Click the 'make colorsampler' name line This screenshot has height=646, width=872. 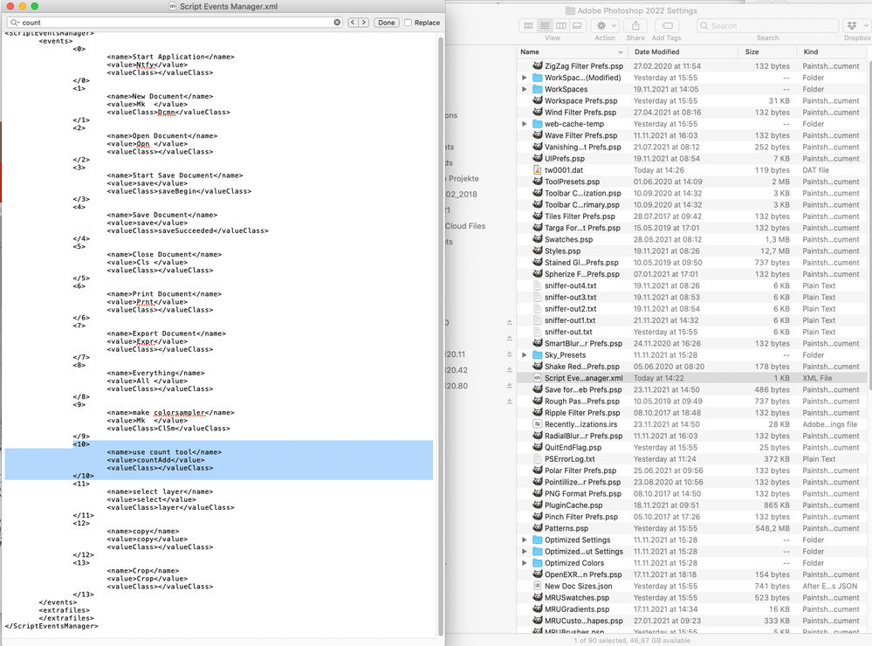[x=170, y=413]
